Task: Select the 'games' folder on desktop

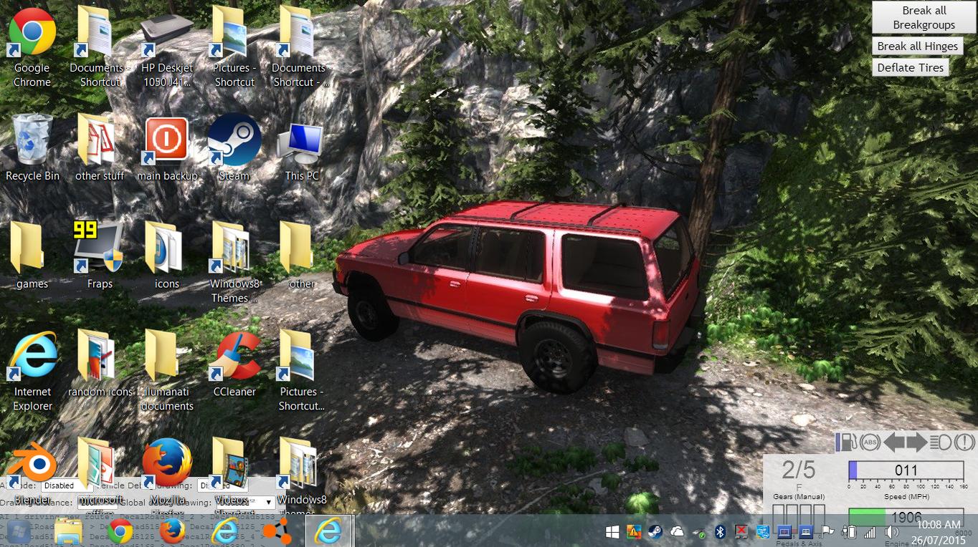Action: point(32,255)
